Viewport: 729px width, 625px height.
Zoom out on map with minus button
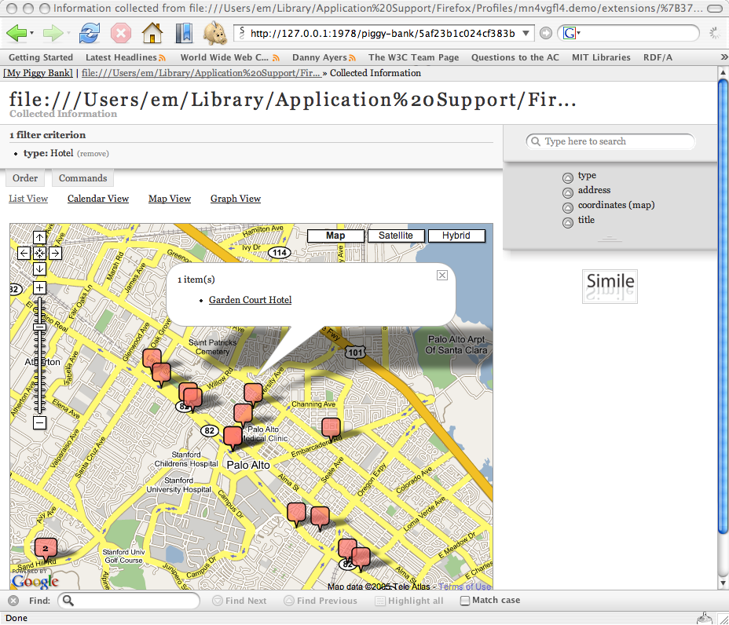point(40,423)
